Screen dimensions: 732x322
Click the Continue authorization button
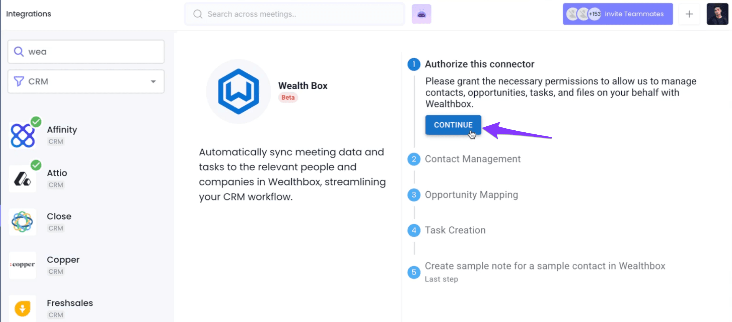tap(453, 125)
